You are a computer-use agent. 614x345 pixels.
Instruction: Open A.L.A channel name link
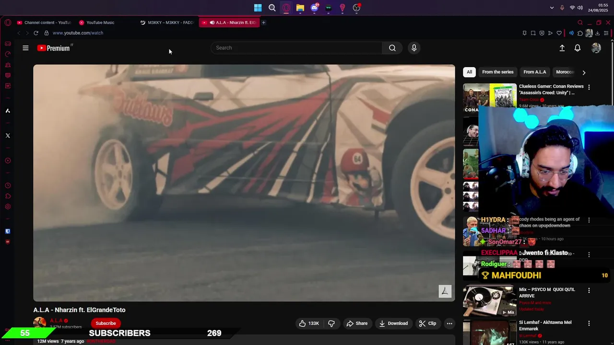(56, 321)
